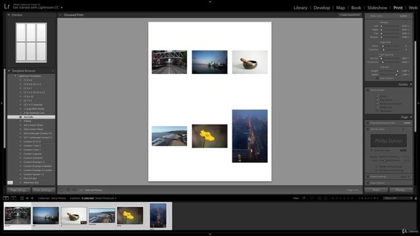Select the Maximize Size template
Image resolution: width=420 pixels, height=236 pixels.
31,182
